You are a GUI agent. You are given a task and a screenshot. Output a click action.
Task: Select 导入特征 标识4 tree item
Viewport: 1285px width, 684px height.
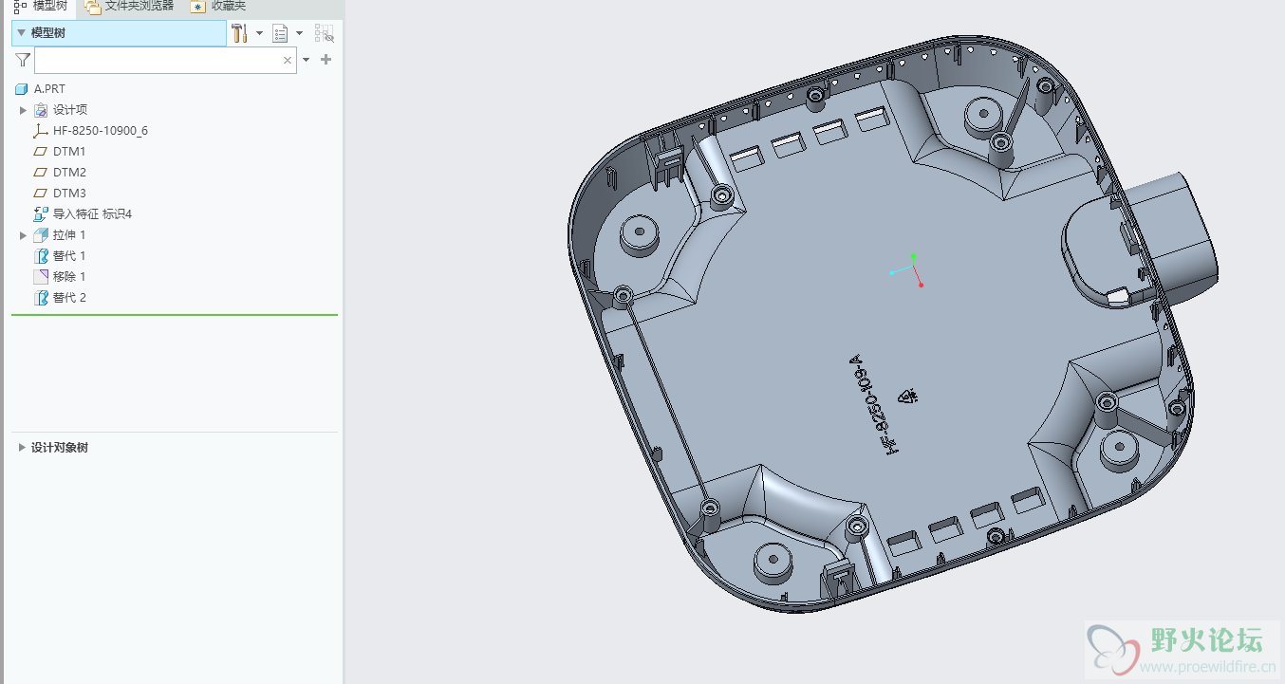(x=92, y=214)
